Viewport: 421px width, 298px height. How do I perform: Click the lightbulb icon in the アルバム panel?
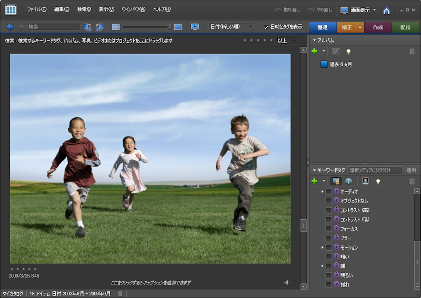[x=348, y=51]
